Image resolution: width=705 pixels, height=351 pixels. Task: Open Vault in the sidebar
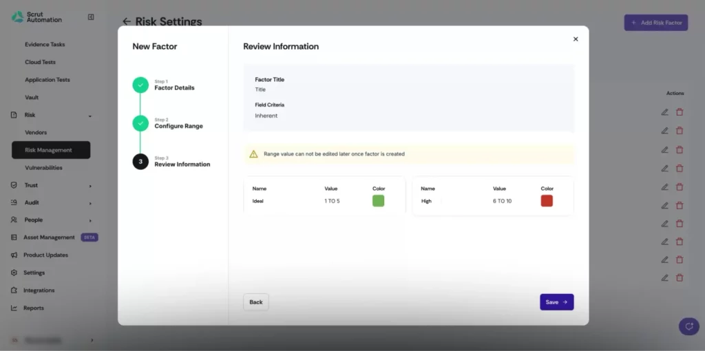coord(32,97)
